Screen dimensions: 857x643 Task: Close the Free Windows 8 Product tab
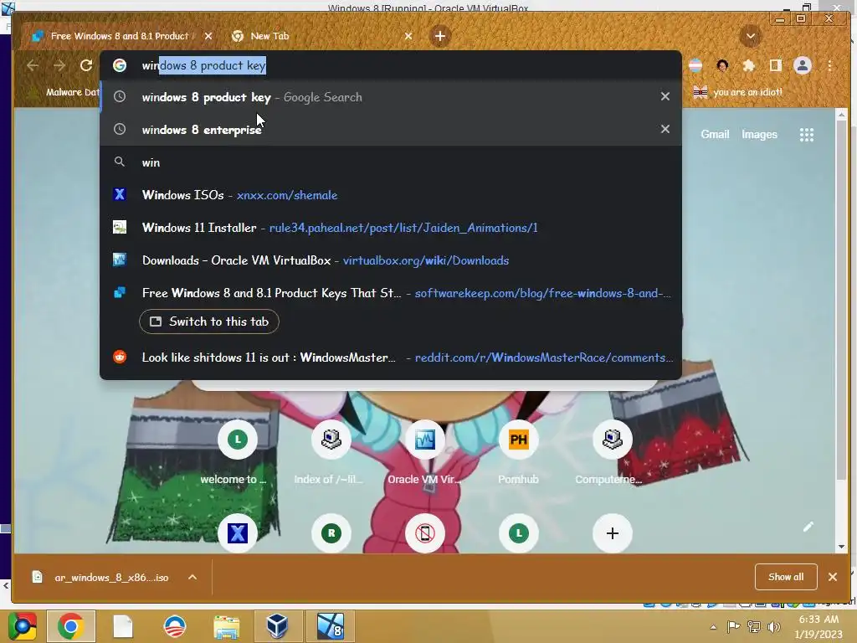click(x=208, y=36)
